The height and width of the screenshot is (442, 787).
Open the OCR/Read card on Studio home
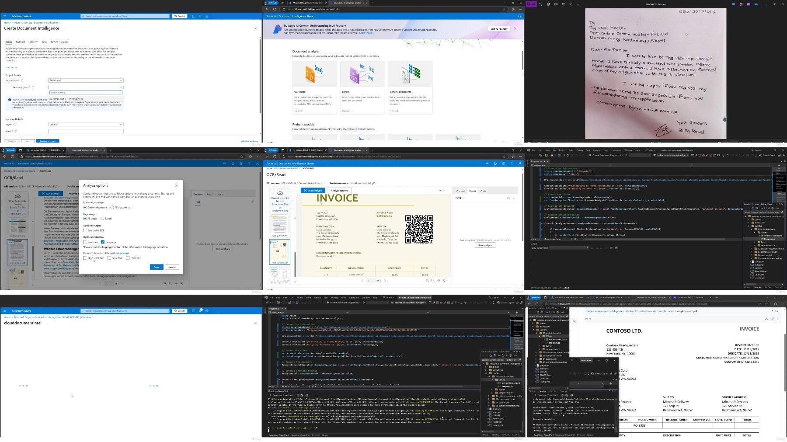click(x=315, y=87)
